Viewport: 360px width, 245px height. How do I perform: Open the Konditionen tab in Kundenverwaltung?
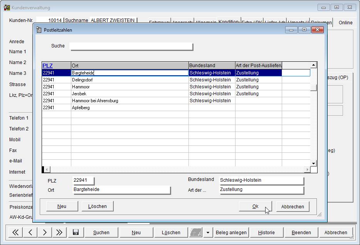click(229, 21)
